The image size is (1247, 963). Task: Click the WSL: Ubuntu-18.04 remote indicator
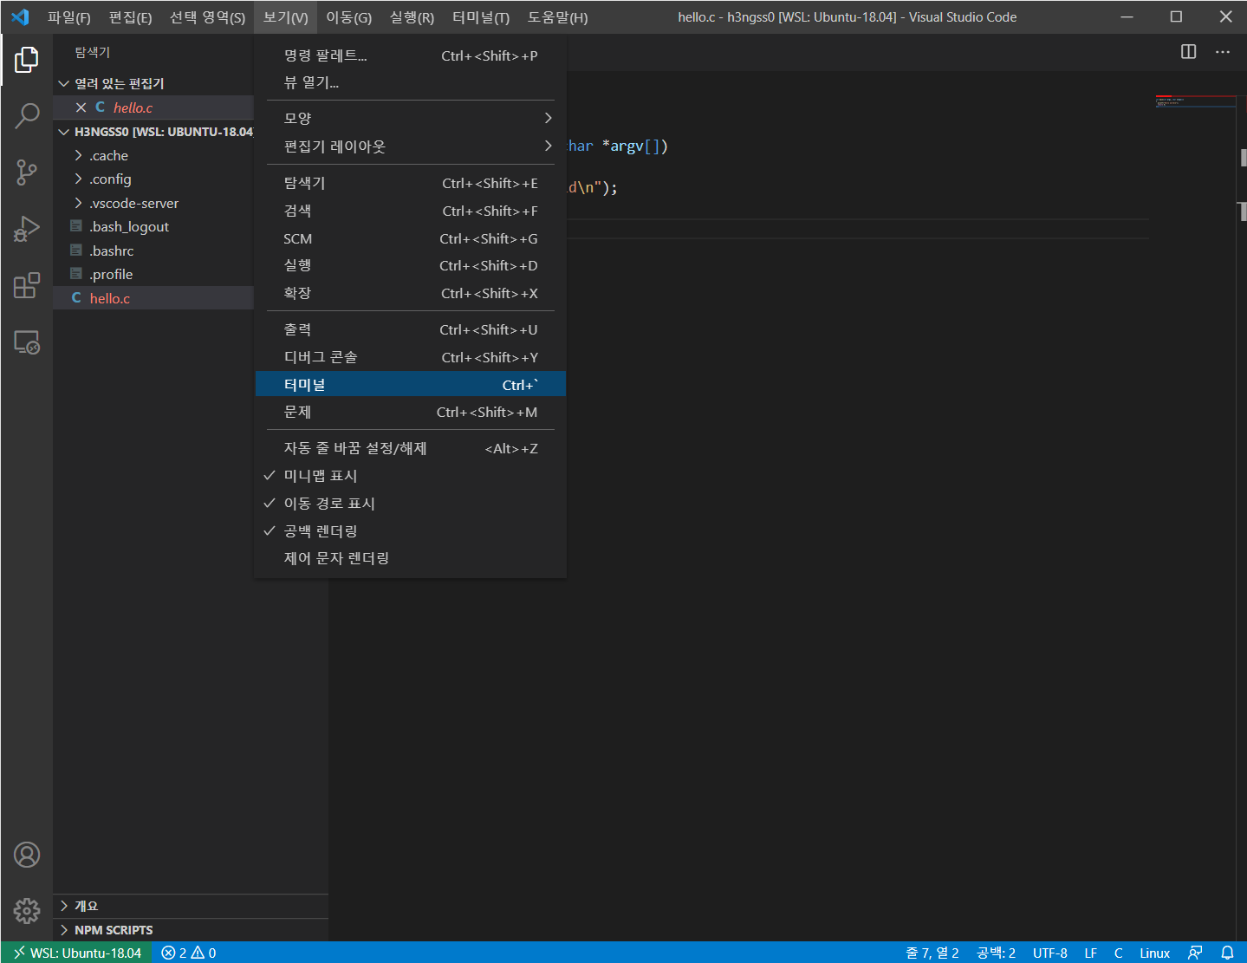77,953
